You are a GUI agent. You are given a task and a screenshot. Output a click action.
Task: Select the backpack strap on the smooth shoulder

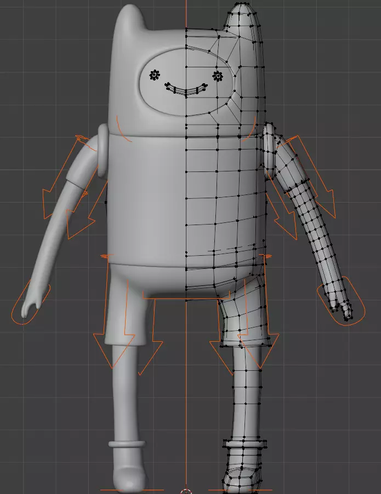[x=103, y=151]
